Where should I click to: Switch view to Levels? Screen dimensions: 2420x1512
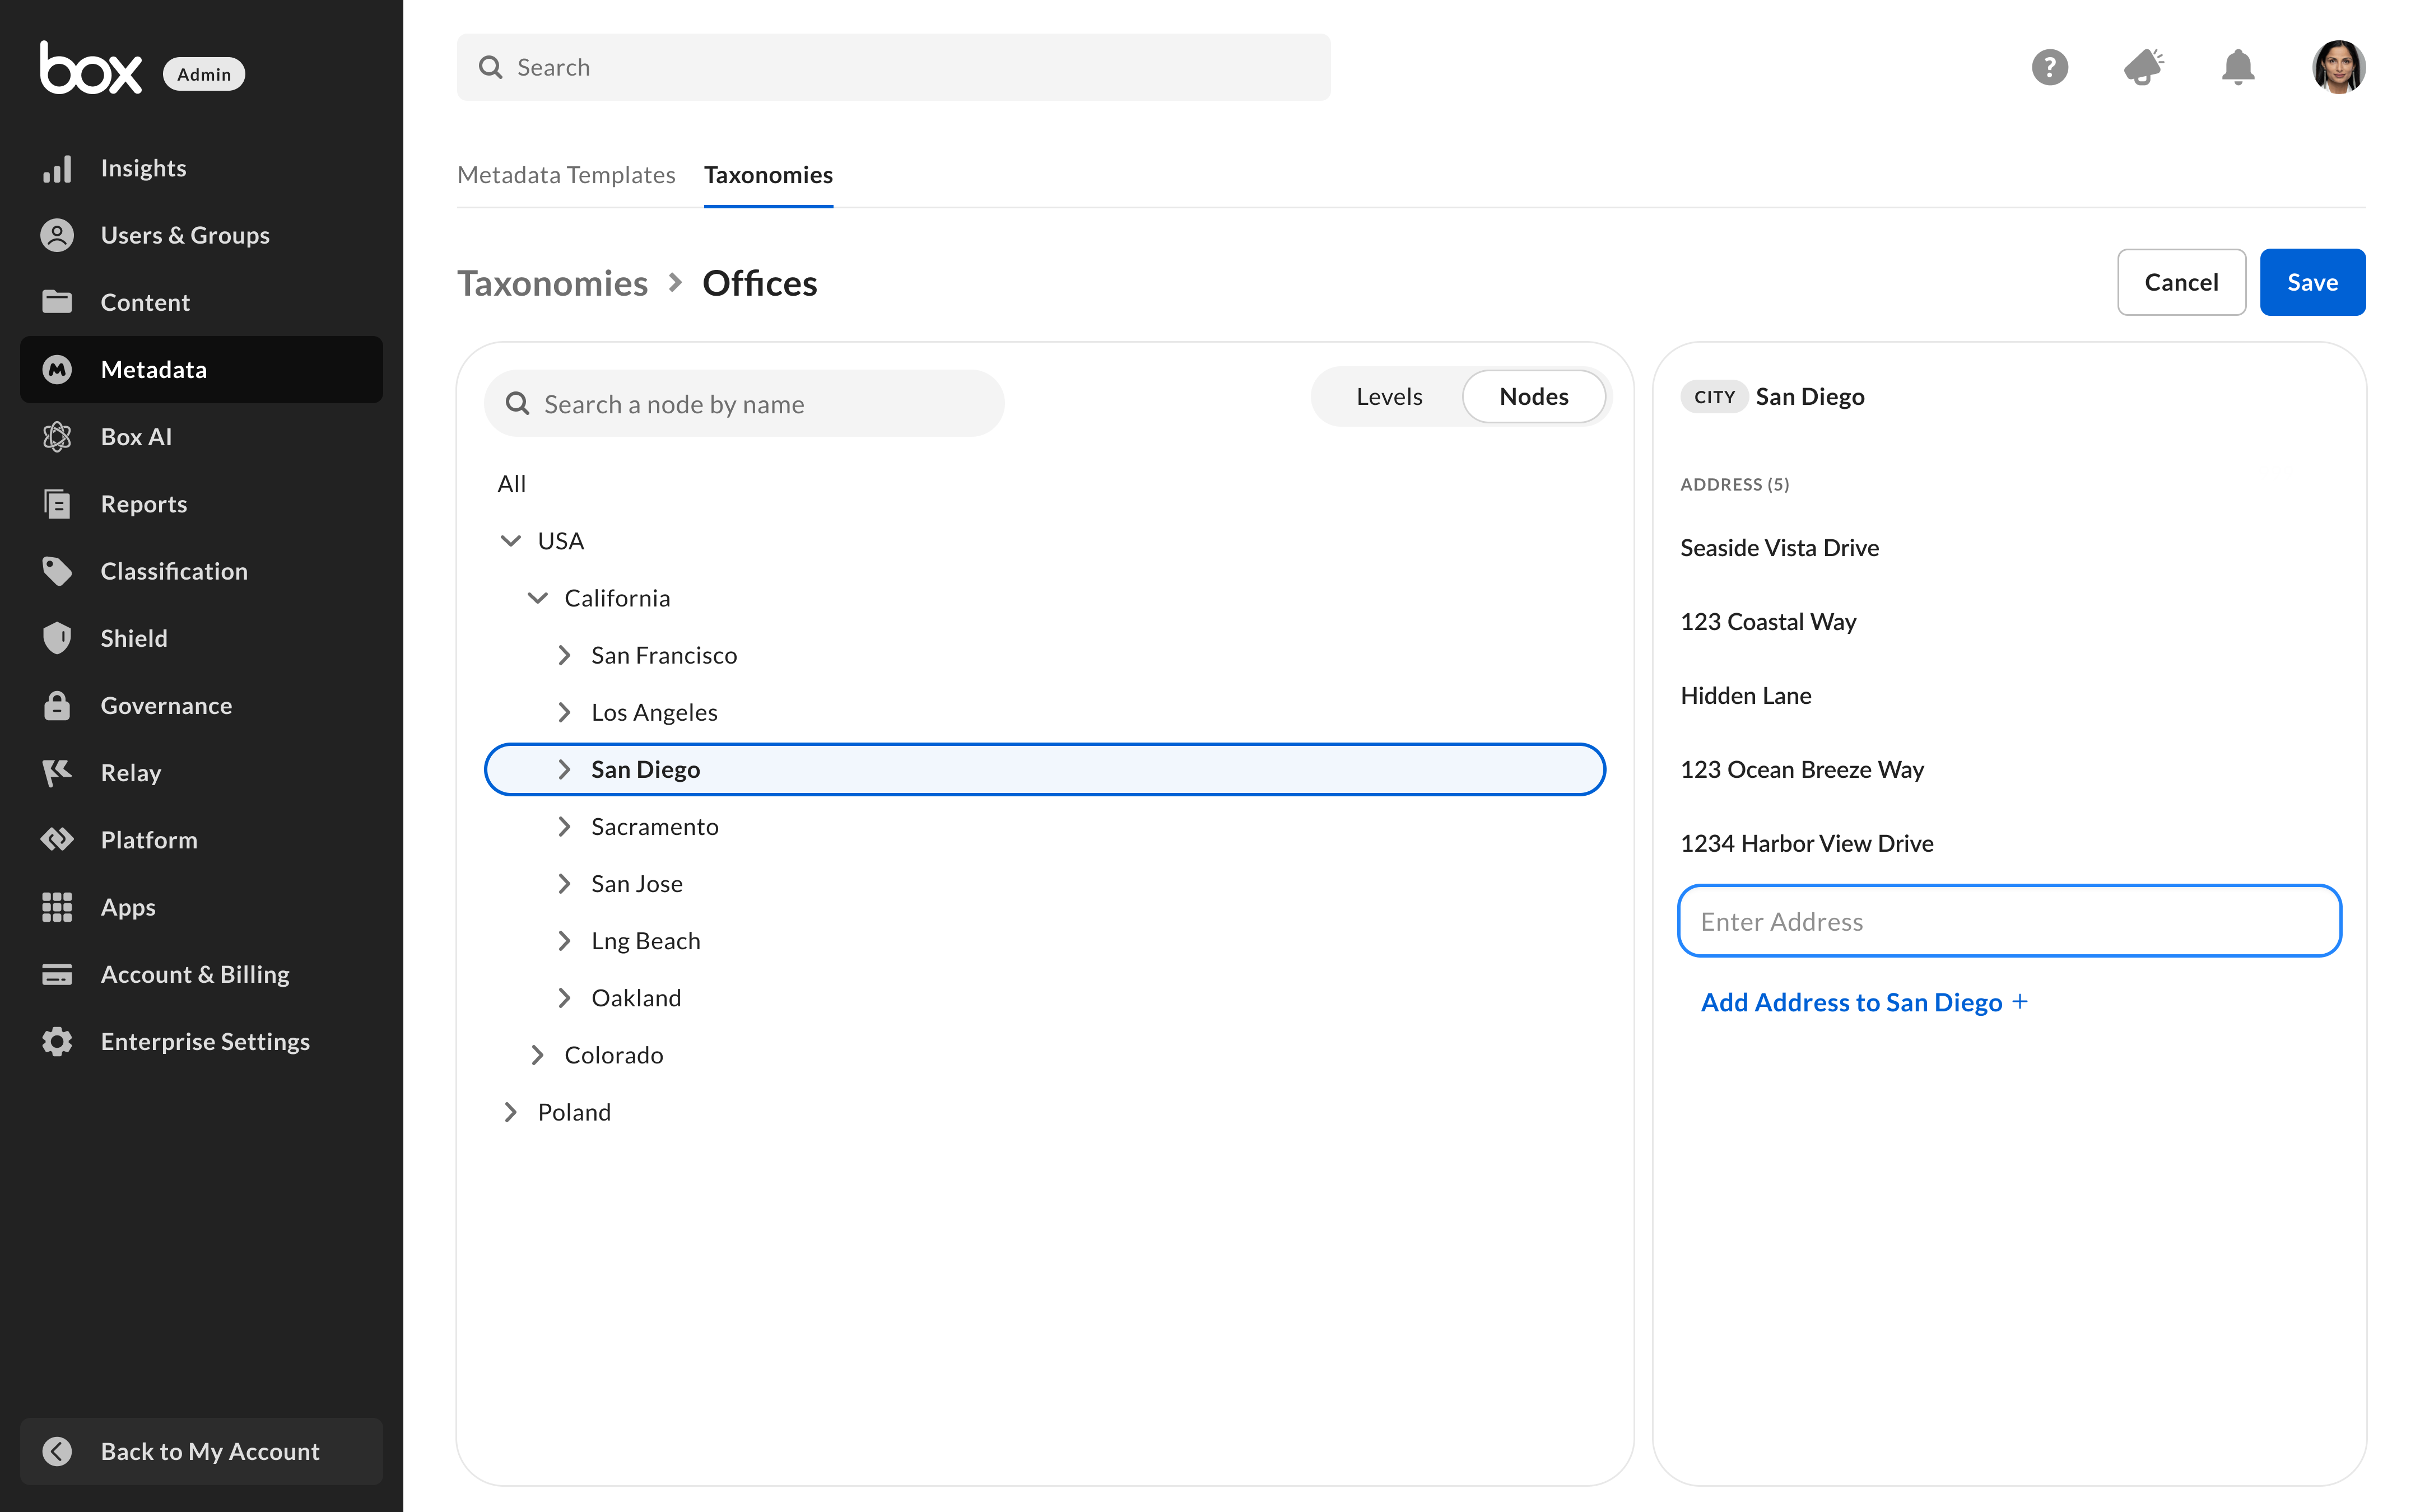pos(1389,397)
